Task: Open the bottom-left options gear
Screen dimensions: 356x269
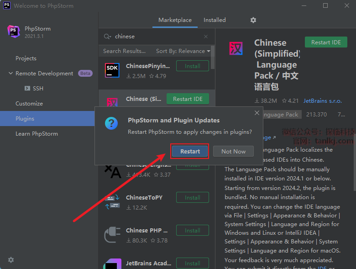Action: pos(11,260)
